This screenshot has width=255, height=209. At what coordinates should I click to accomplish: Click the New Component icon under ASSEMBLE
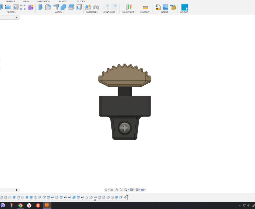point(88,7)
